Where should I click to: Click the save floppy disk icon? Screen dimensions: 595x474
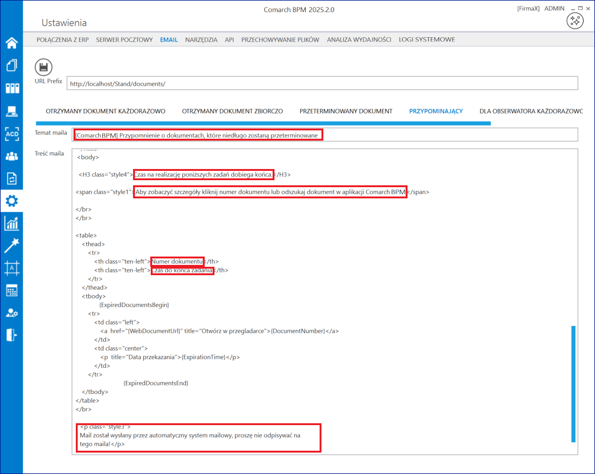[x=43, y=68]
